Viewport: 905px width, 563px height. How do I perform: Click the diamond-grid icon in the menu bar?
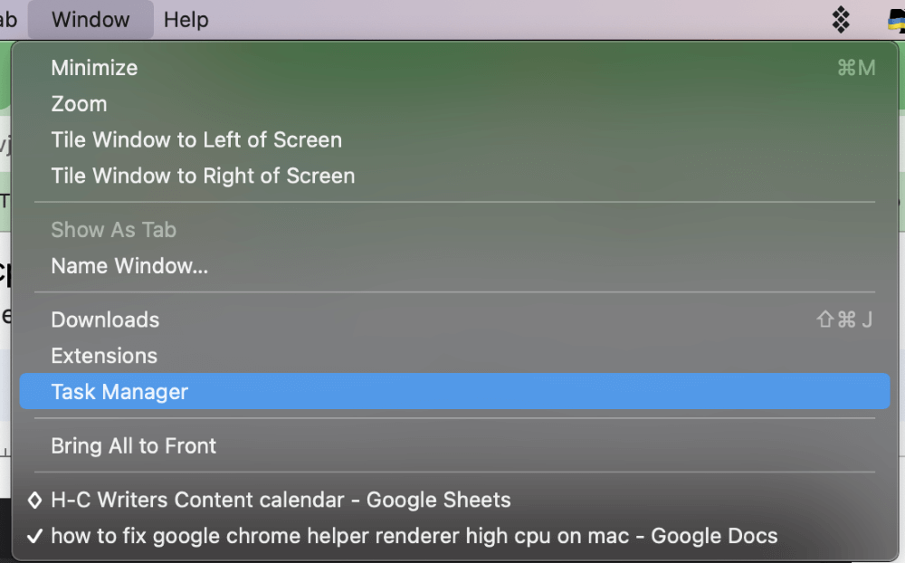[x=841, y=19]
